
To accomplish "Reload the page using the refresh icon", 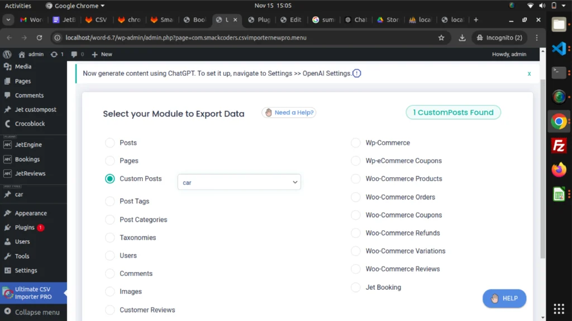I will point(39,38).
